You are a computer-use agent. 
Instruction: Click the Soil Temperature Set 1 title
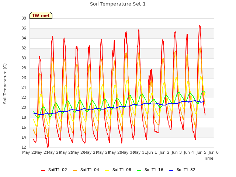pyautogui.click(x=118, y=4)
